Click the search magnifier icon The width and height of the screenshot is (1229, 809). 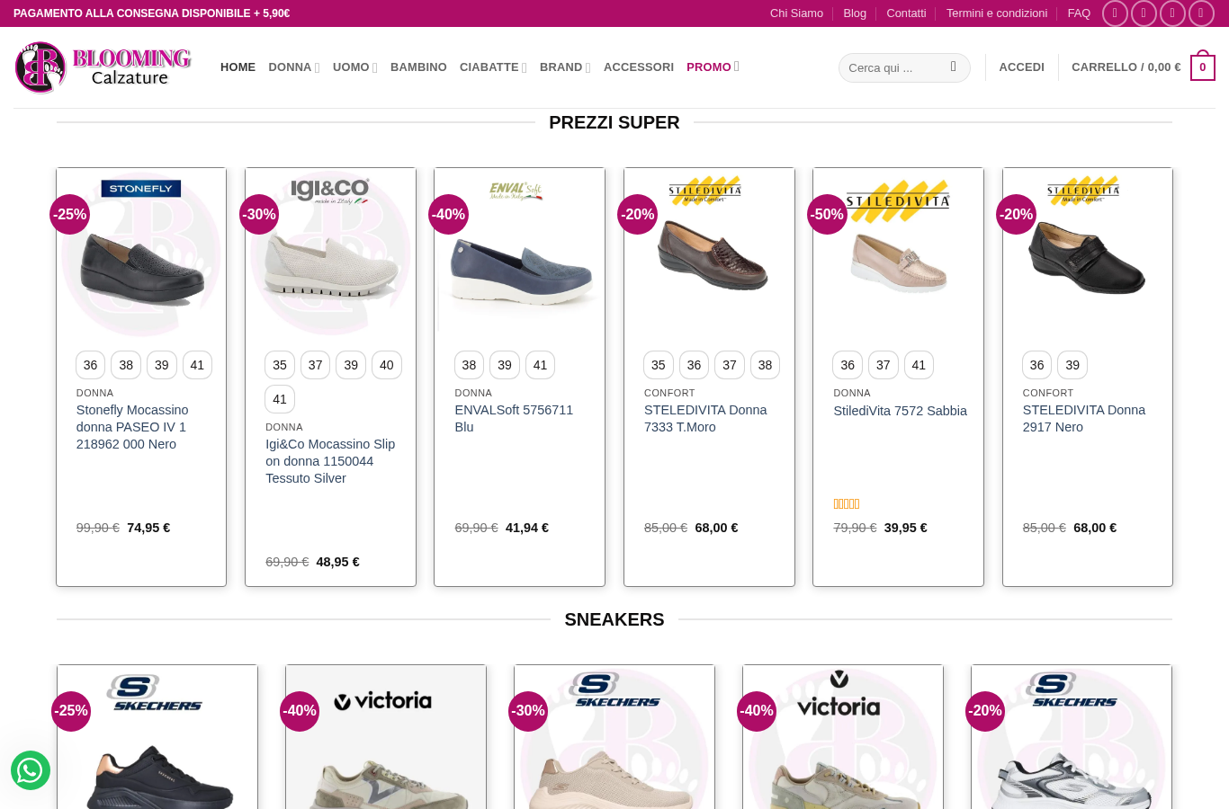point(953,67)
